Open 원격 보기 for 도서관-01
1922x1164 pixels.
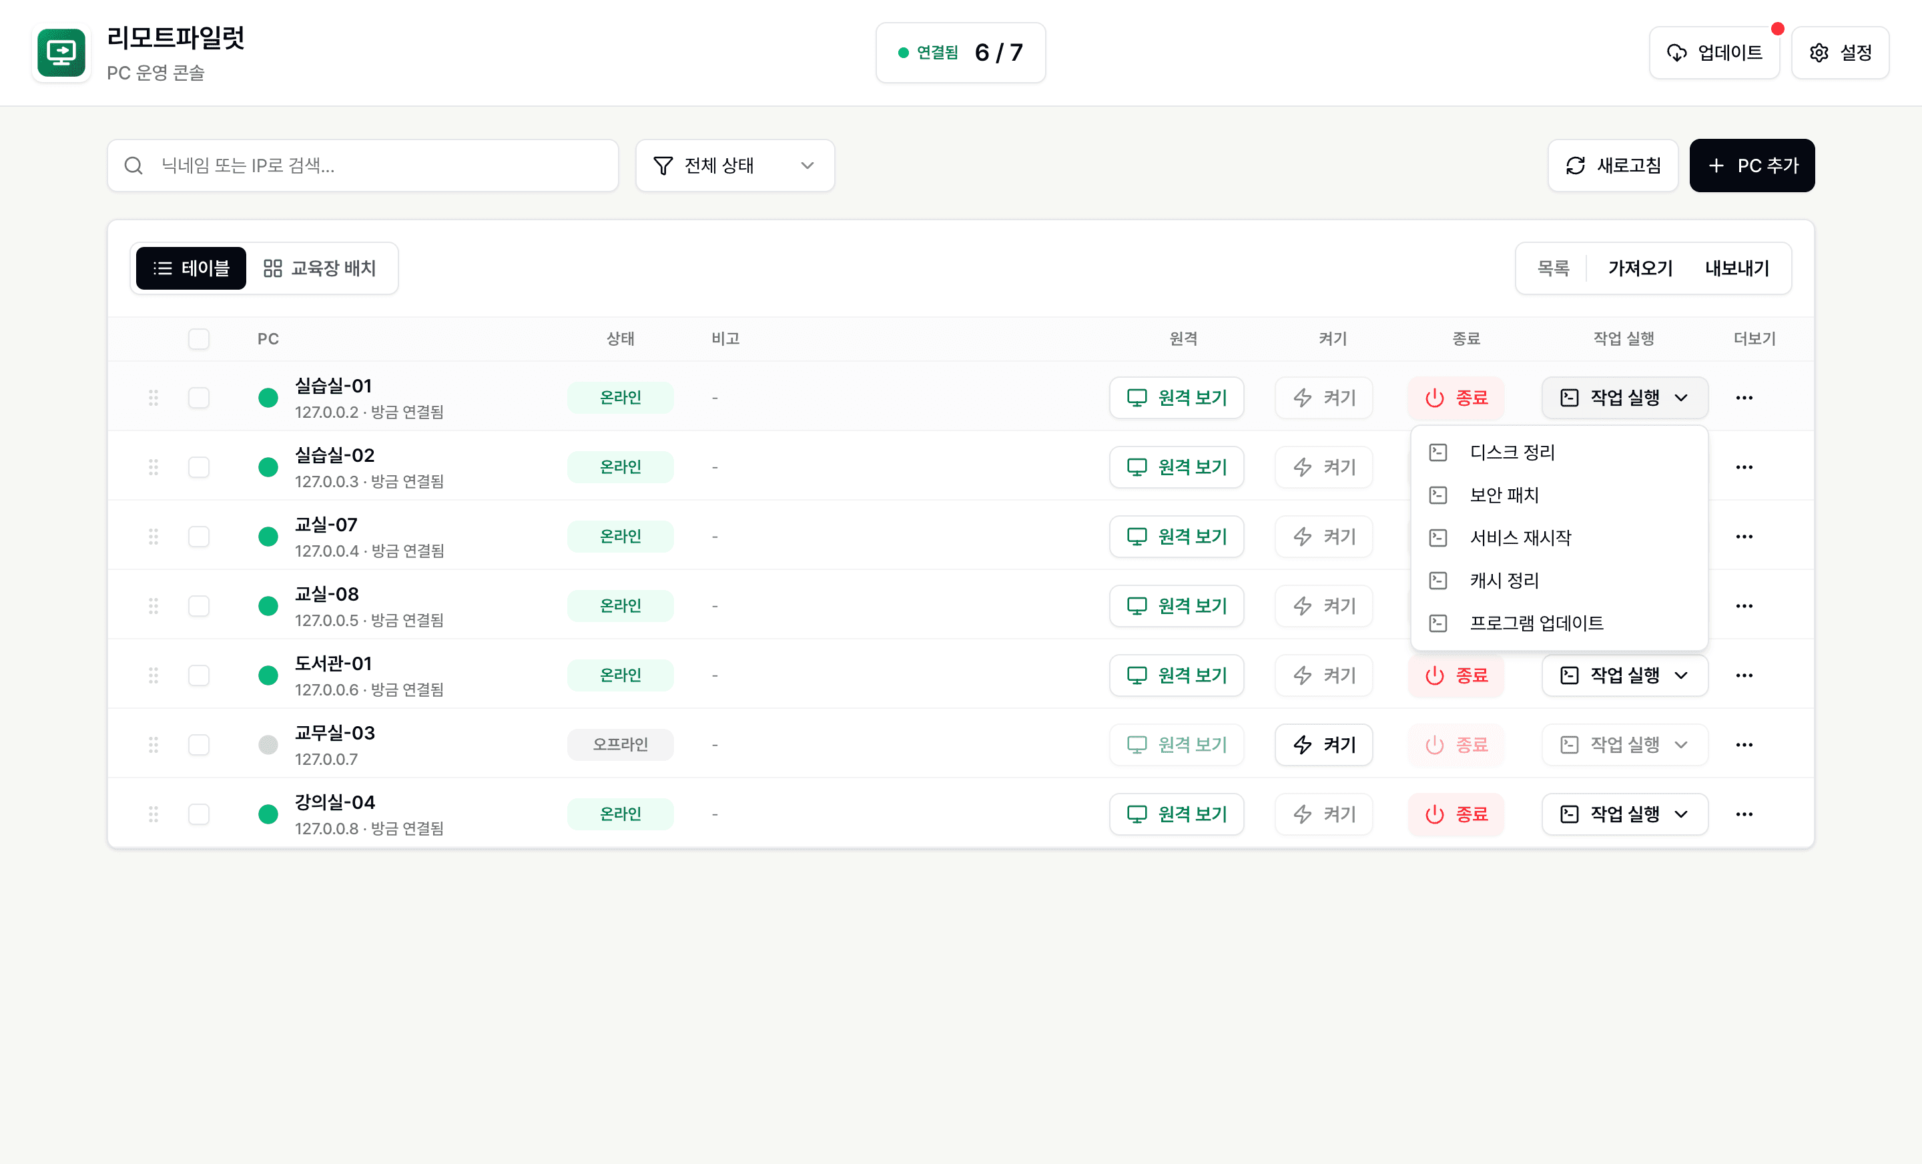click(1177, 675)
